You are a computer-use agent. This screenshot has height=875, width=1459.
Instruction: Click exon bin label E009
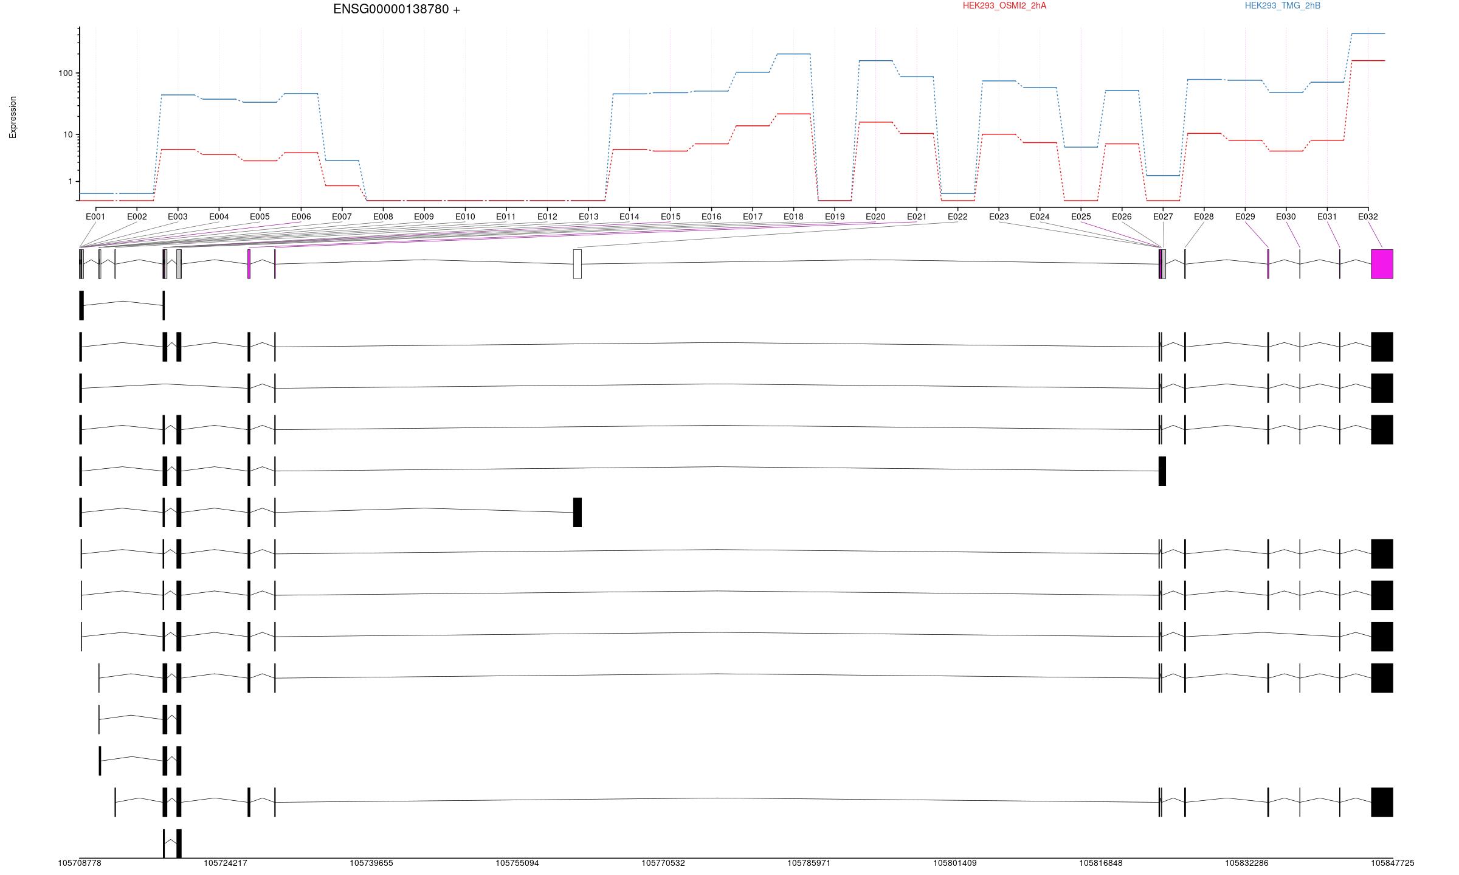[x=424, y=216]
